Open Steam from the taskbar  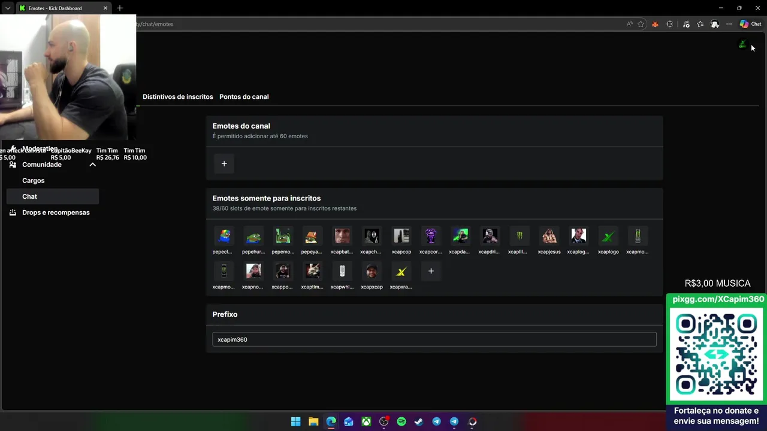coord(419,421)
